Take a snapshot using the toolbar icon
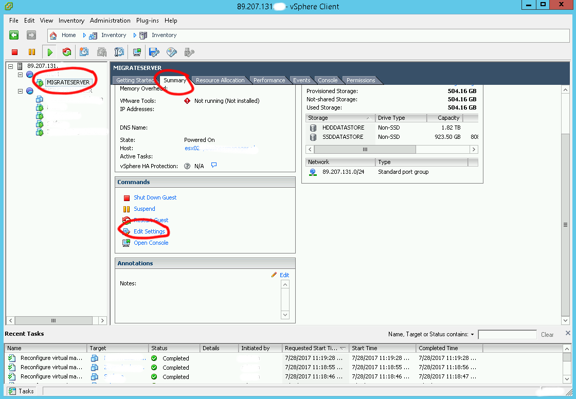The width and height of the screenshot is (576, 399). click(84, 52)
